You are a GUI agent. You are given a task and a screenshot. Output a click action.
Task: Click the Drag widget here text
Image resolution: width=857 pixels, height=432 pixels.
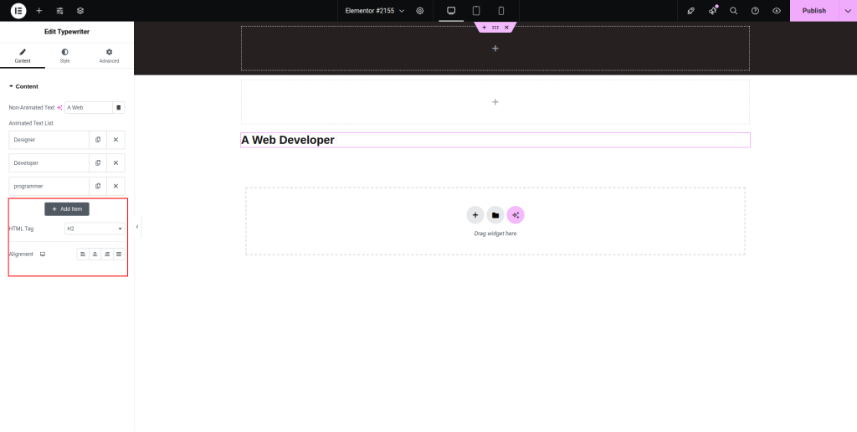click(495, 234)
